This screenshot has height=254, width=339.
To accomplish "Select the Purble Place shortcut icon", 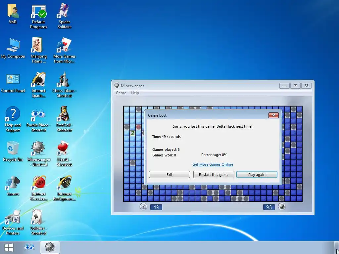I will pos(38,120).
